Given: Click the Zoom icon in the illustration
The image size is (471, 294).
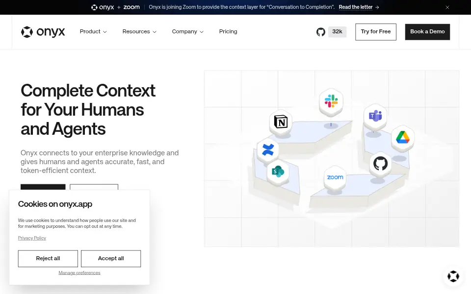Looking at the screenshot, I should pyautogui.click(x=335, y=177).
